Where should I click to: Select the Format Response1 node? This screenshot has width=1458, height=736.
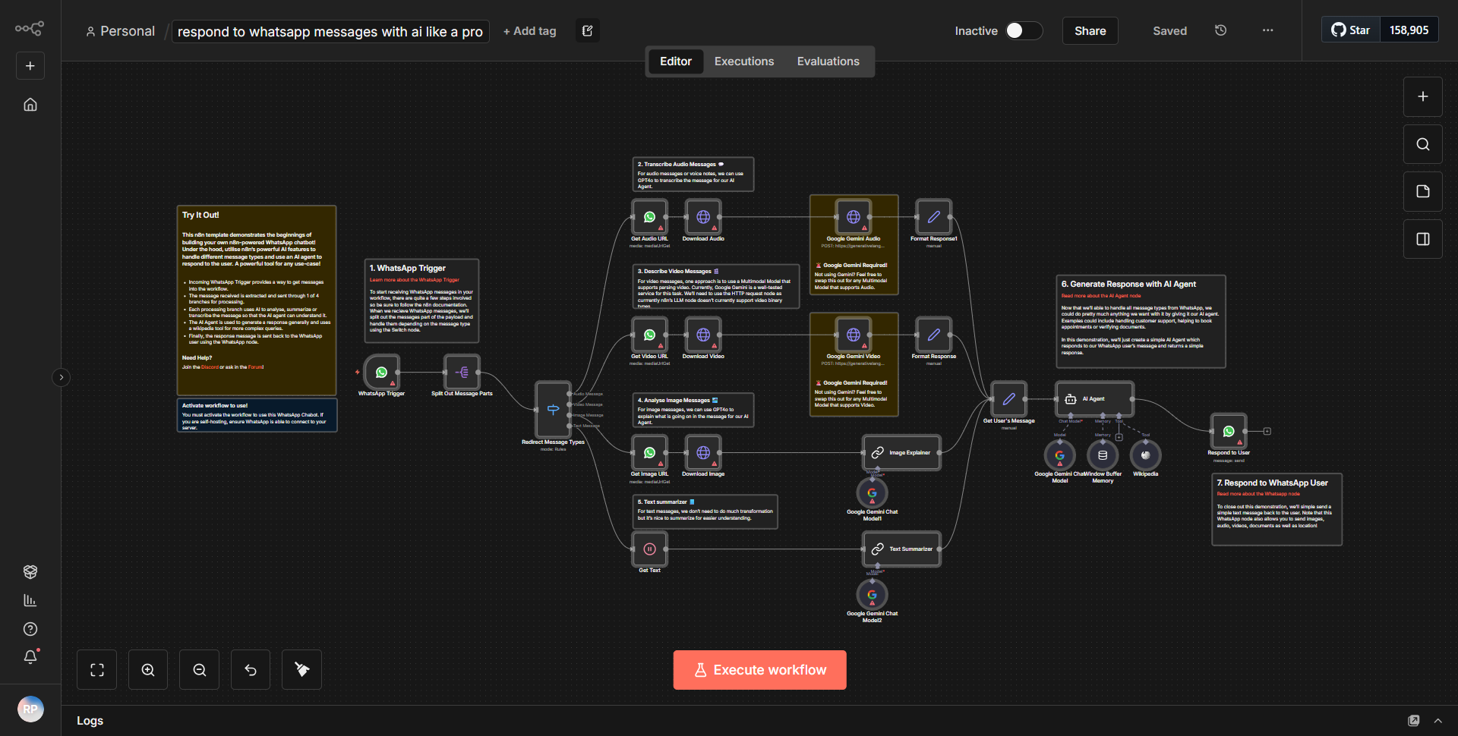pyautogui.click(x=934, y=217)
